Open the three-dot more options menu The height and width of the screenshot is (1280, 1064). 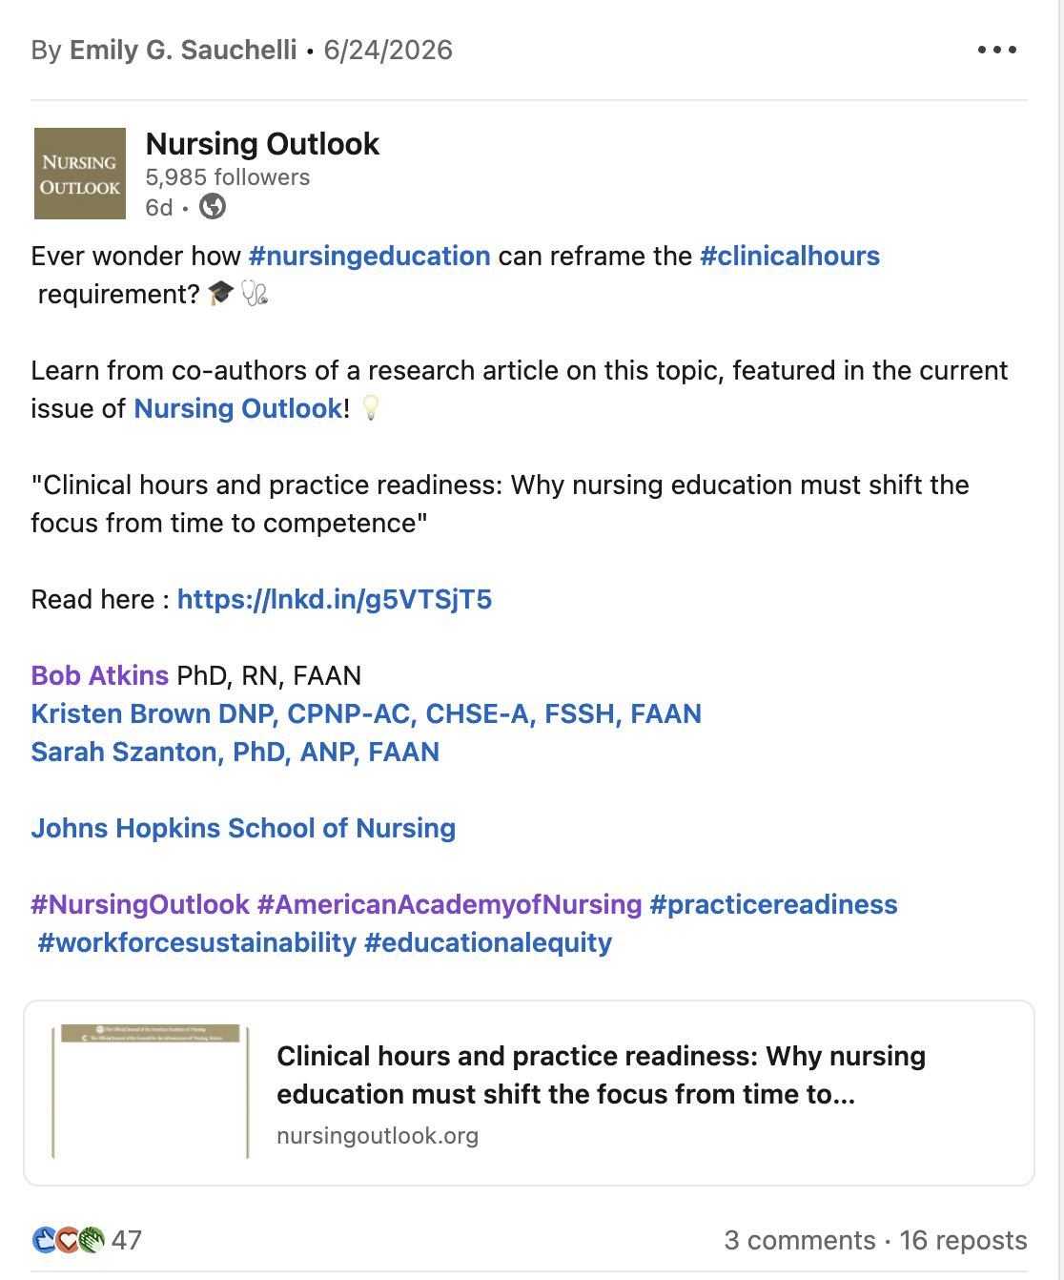coord(997,50)
